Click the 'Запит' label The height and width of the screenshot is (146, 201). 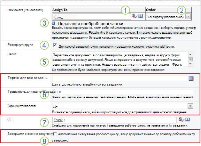pyautogui.click(x=12, y=54)
